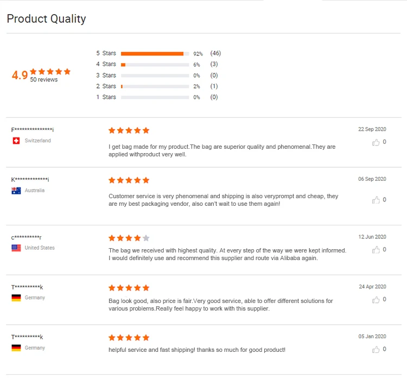Click the Product Quality heading
407x379 pixels.
click(46, 19)
